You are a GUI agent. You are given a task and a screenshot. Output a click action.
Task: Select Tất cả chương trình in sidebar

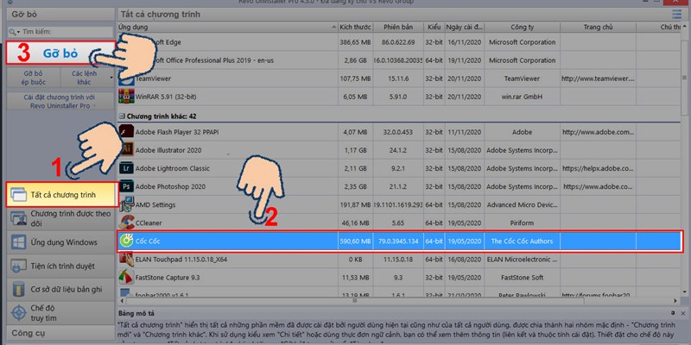(62, 195)
